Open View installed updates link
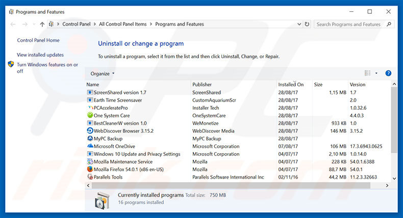This screenshot has height=218, width=403. coord(40,55)
